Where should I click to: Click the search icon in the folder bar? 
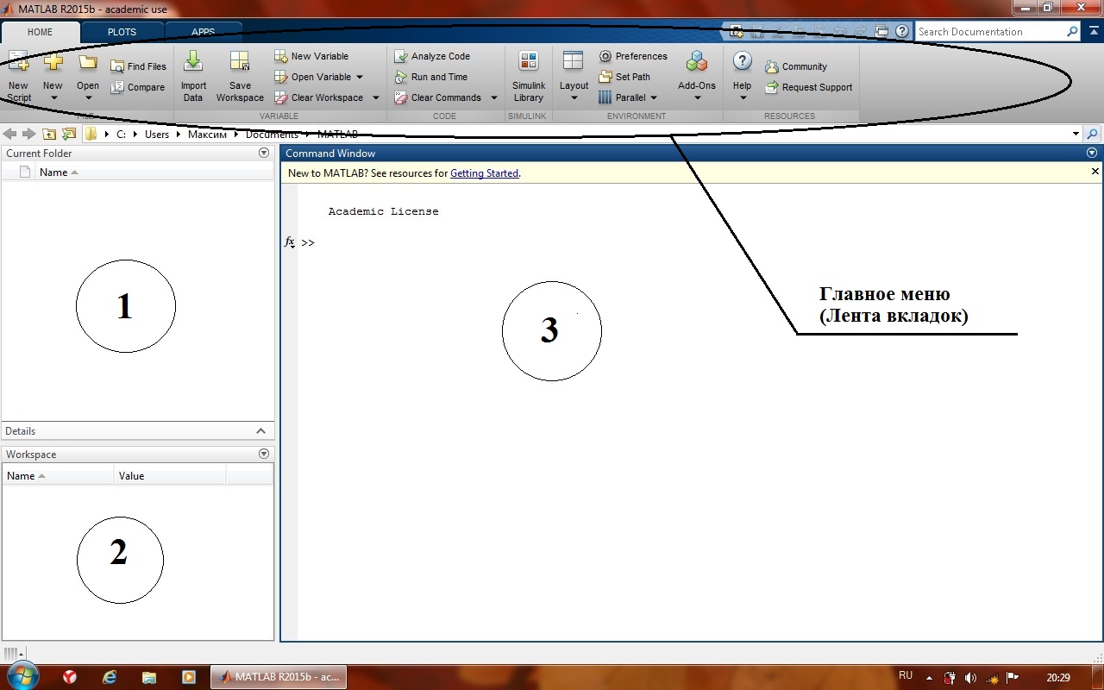(1093, 134)
